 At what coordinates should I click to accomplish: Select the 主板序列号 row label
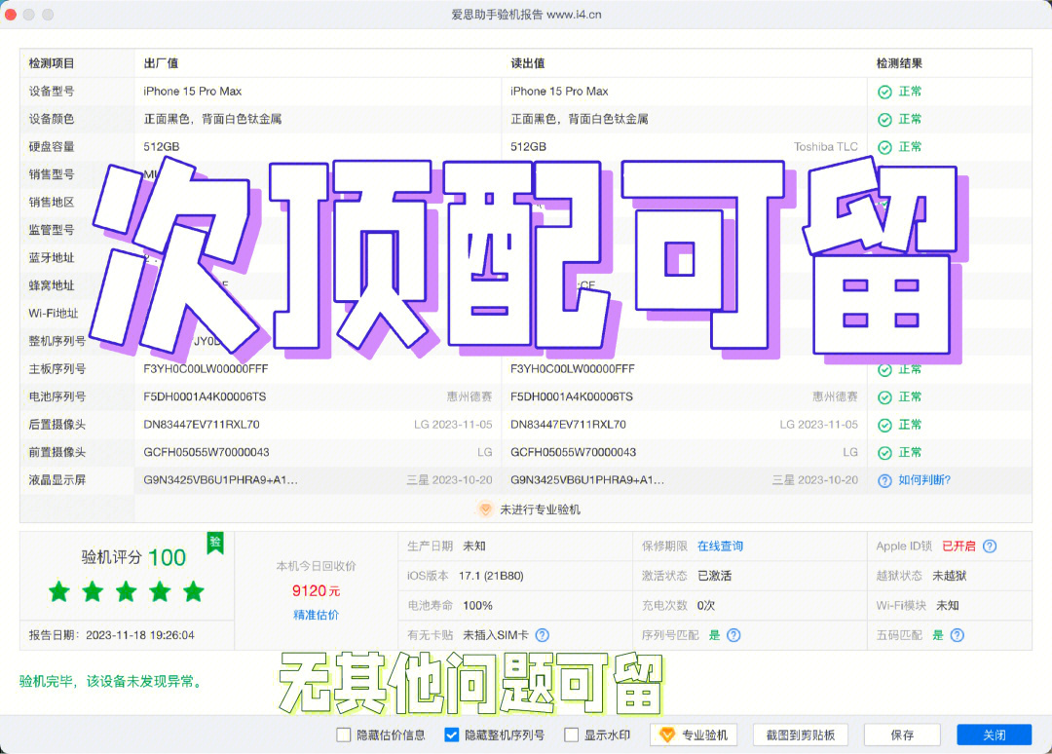tap(57, 369)
